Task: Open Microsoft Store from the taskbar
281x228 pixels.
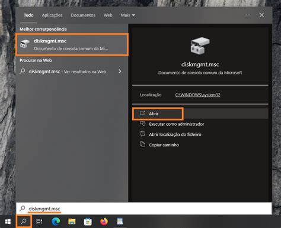Action: pos(88,222)
